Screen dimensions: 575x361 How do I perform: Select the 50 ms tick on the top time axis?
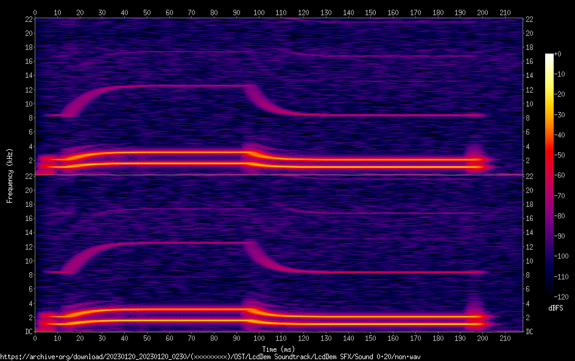tap(147, 12)
